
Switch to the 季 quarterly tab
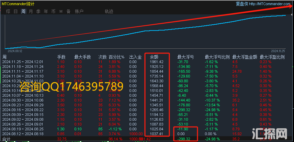click(38, 11)
